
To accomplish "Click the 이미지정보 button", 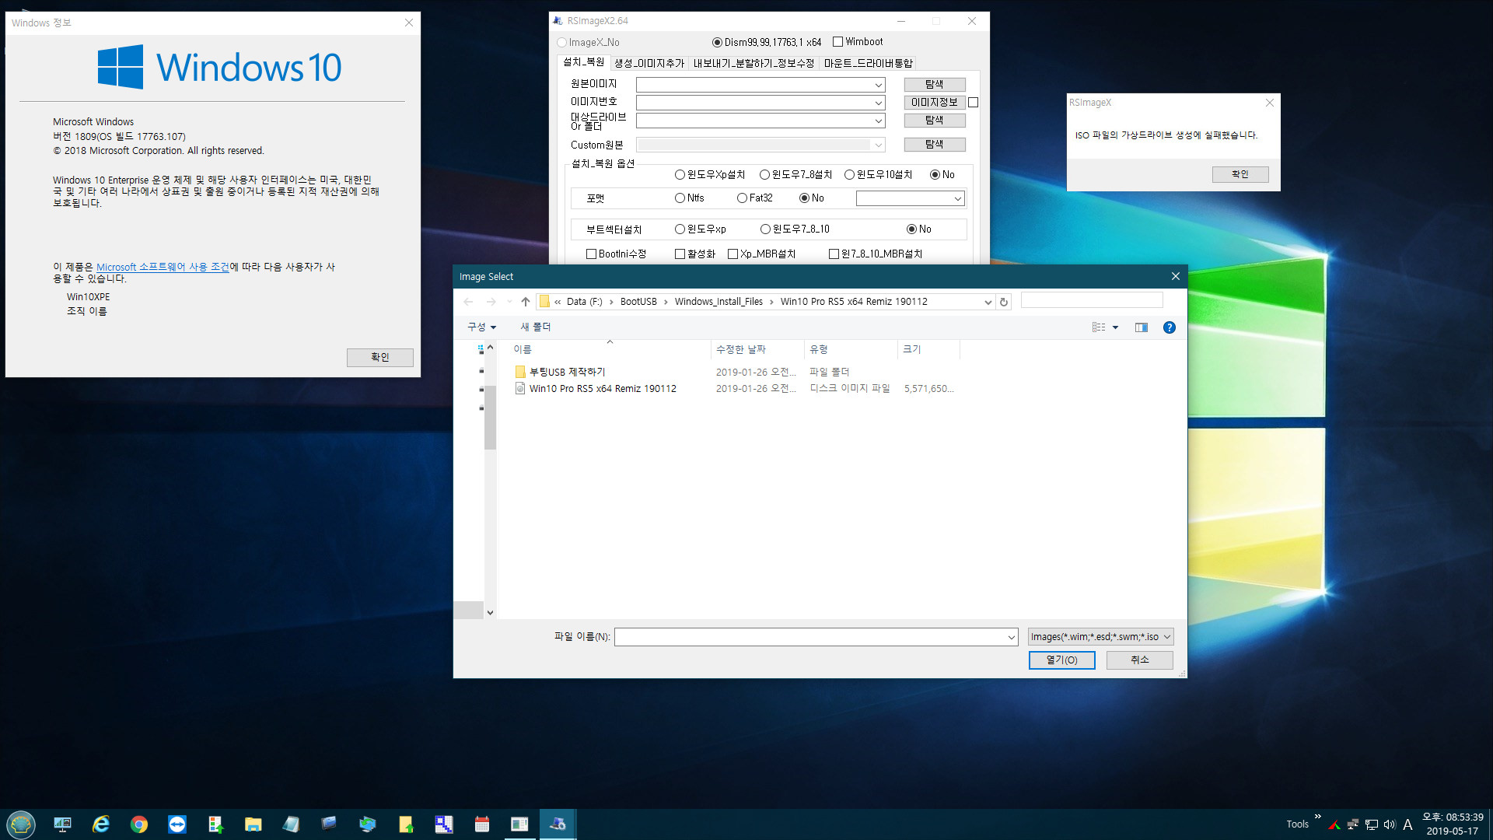I will 935,103.
